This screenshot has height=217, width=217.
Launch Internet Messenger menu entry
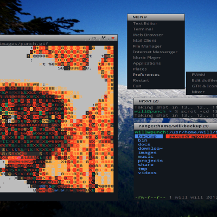click(x=155, y=52)
